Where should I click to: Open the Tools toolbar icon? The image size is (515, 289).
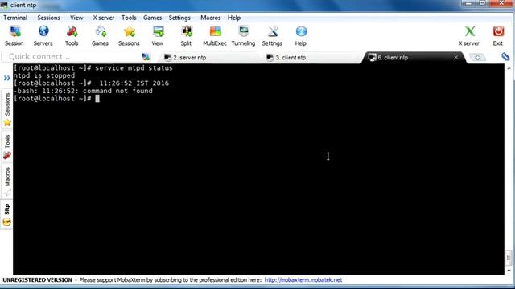[72, 35]
